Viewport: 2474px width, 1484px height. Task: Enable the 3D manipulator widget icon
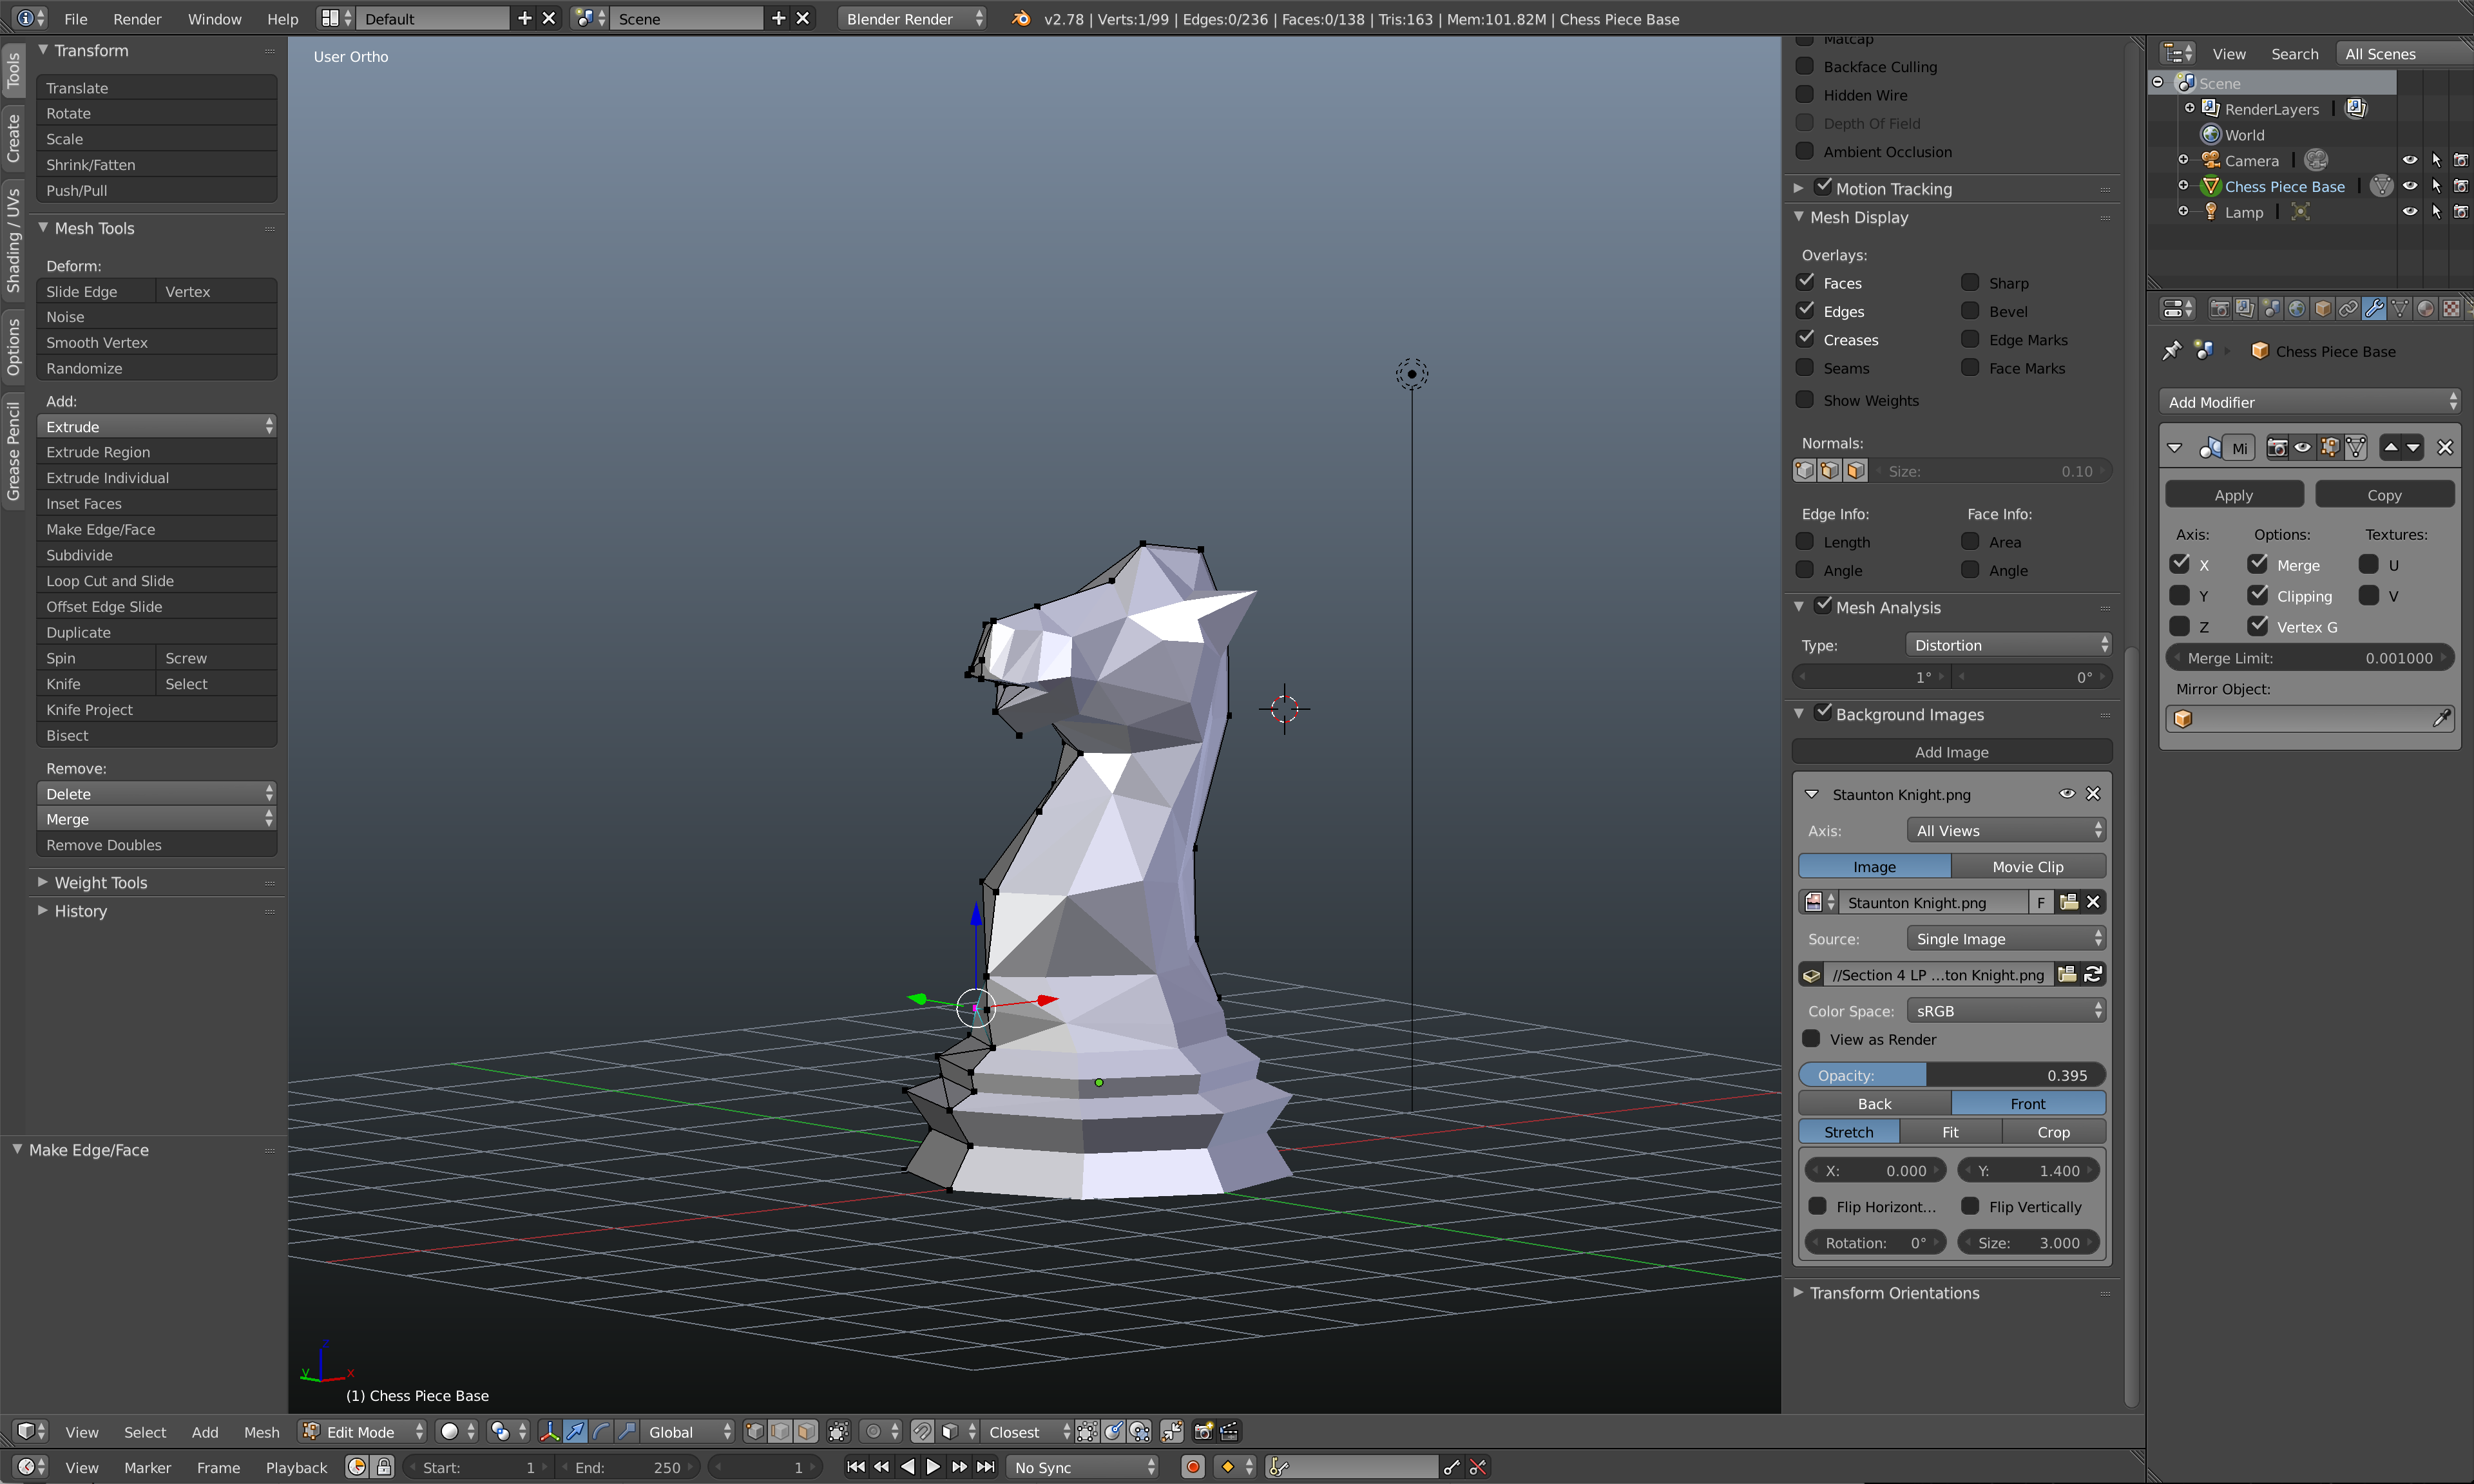(549, 1432)
